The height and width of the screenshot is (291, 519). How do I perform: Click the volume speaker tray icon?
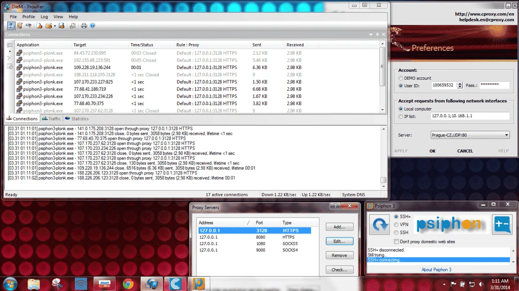481,284
